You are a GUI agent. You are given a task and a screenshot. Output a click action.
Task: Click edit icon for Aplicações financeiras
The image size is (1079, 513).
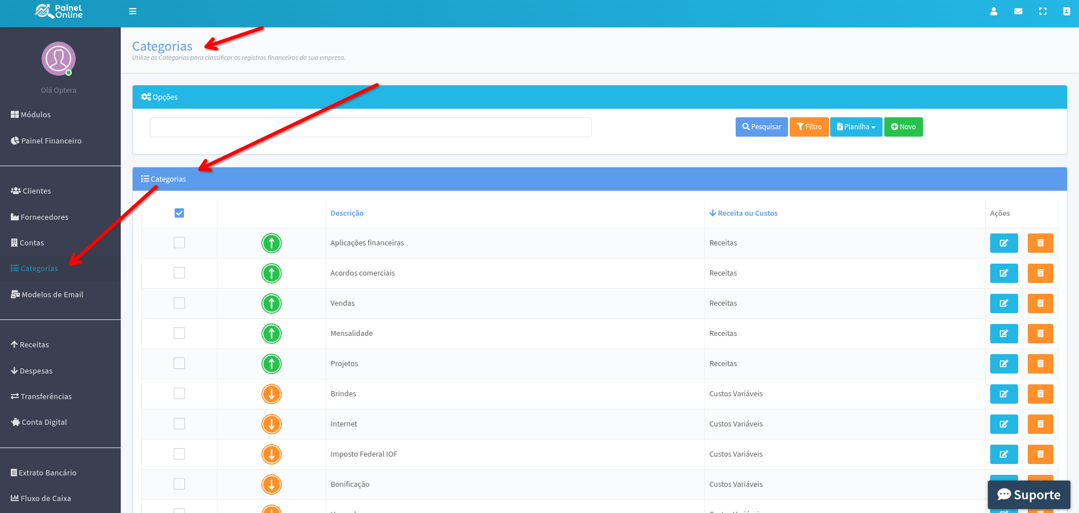tap(1003, 243)
